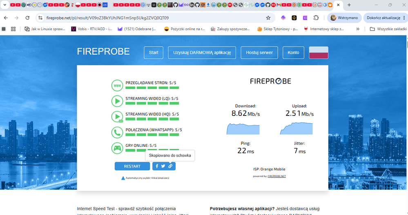Viewport: 408px width, 215px height.
Task: Click the 22 ms ping value
Action: click(245, 151)
